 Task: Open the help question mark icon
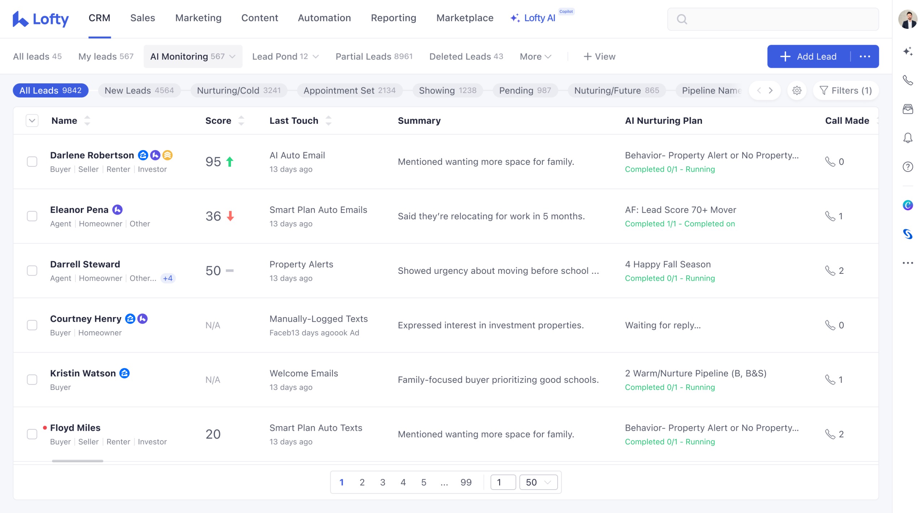click(907, 167)
